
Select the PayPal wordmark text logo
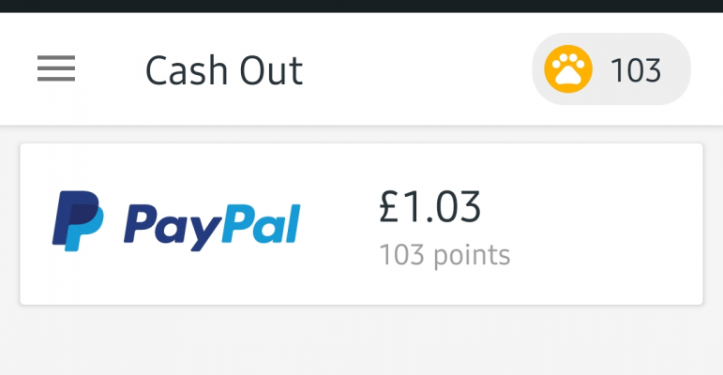coord(212,227)
